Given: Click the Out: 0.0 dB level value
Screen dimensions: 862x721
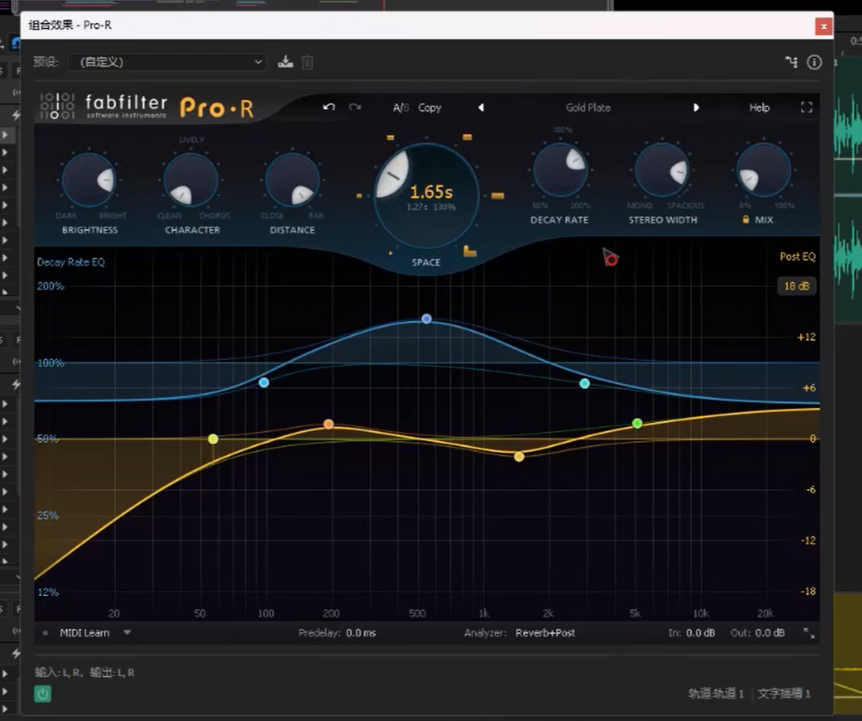Looking at the screenshot, I should (x=770, y=633).
